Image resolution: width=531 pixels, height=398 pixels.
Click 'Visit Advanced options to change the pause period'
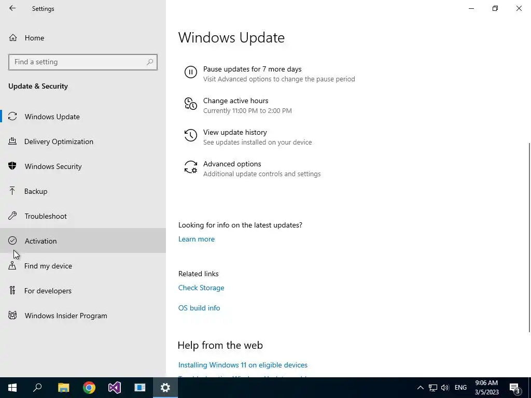point(279,79)
